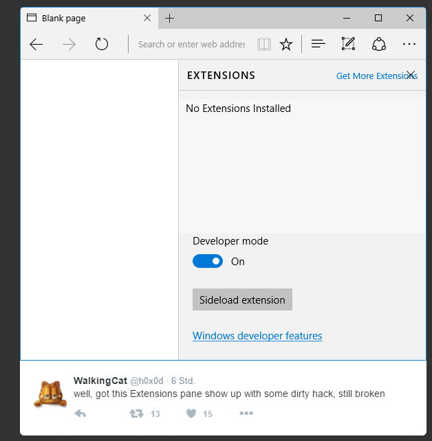Viewport: 432px width, 441px height.
Task: Like the WalkingCat tweet heart icon
Action: tap(192, 414)
